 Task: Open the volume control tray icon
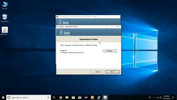(x=160, y=97)
